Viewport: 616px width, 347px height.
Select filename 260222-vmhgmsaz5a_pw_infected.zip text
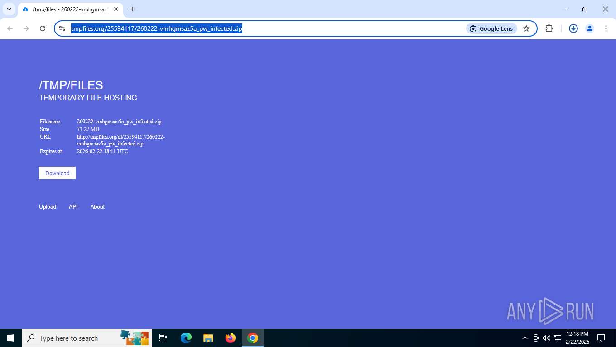coord(119,122)
